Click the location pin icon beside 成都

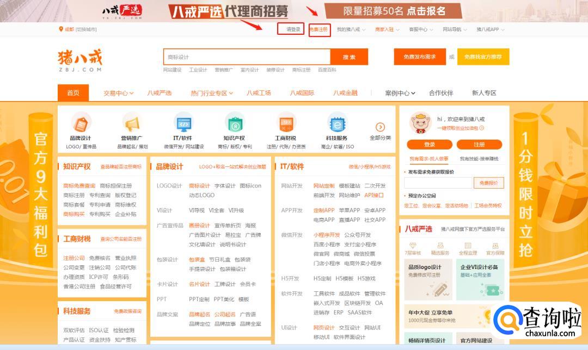[61, 29]
